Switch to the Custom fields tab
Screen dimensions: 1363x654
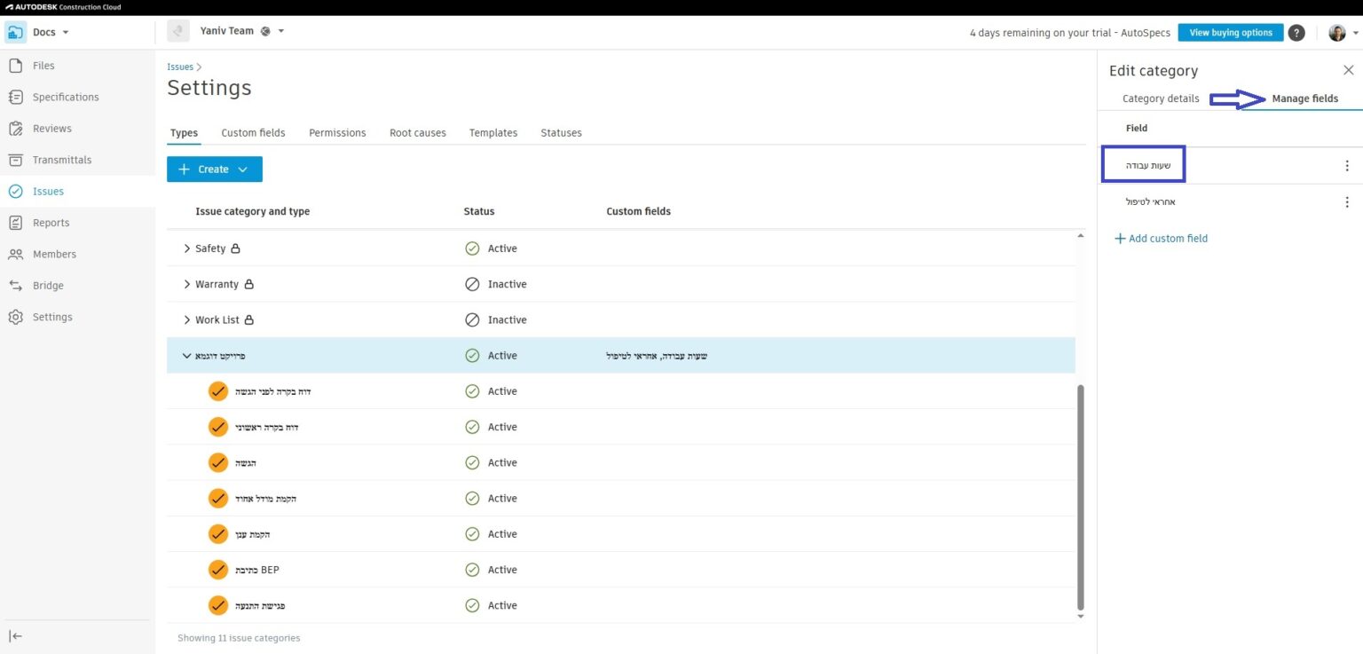click(253, 133)
